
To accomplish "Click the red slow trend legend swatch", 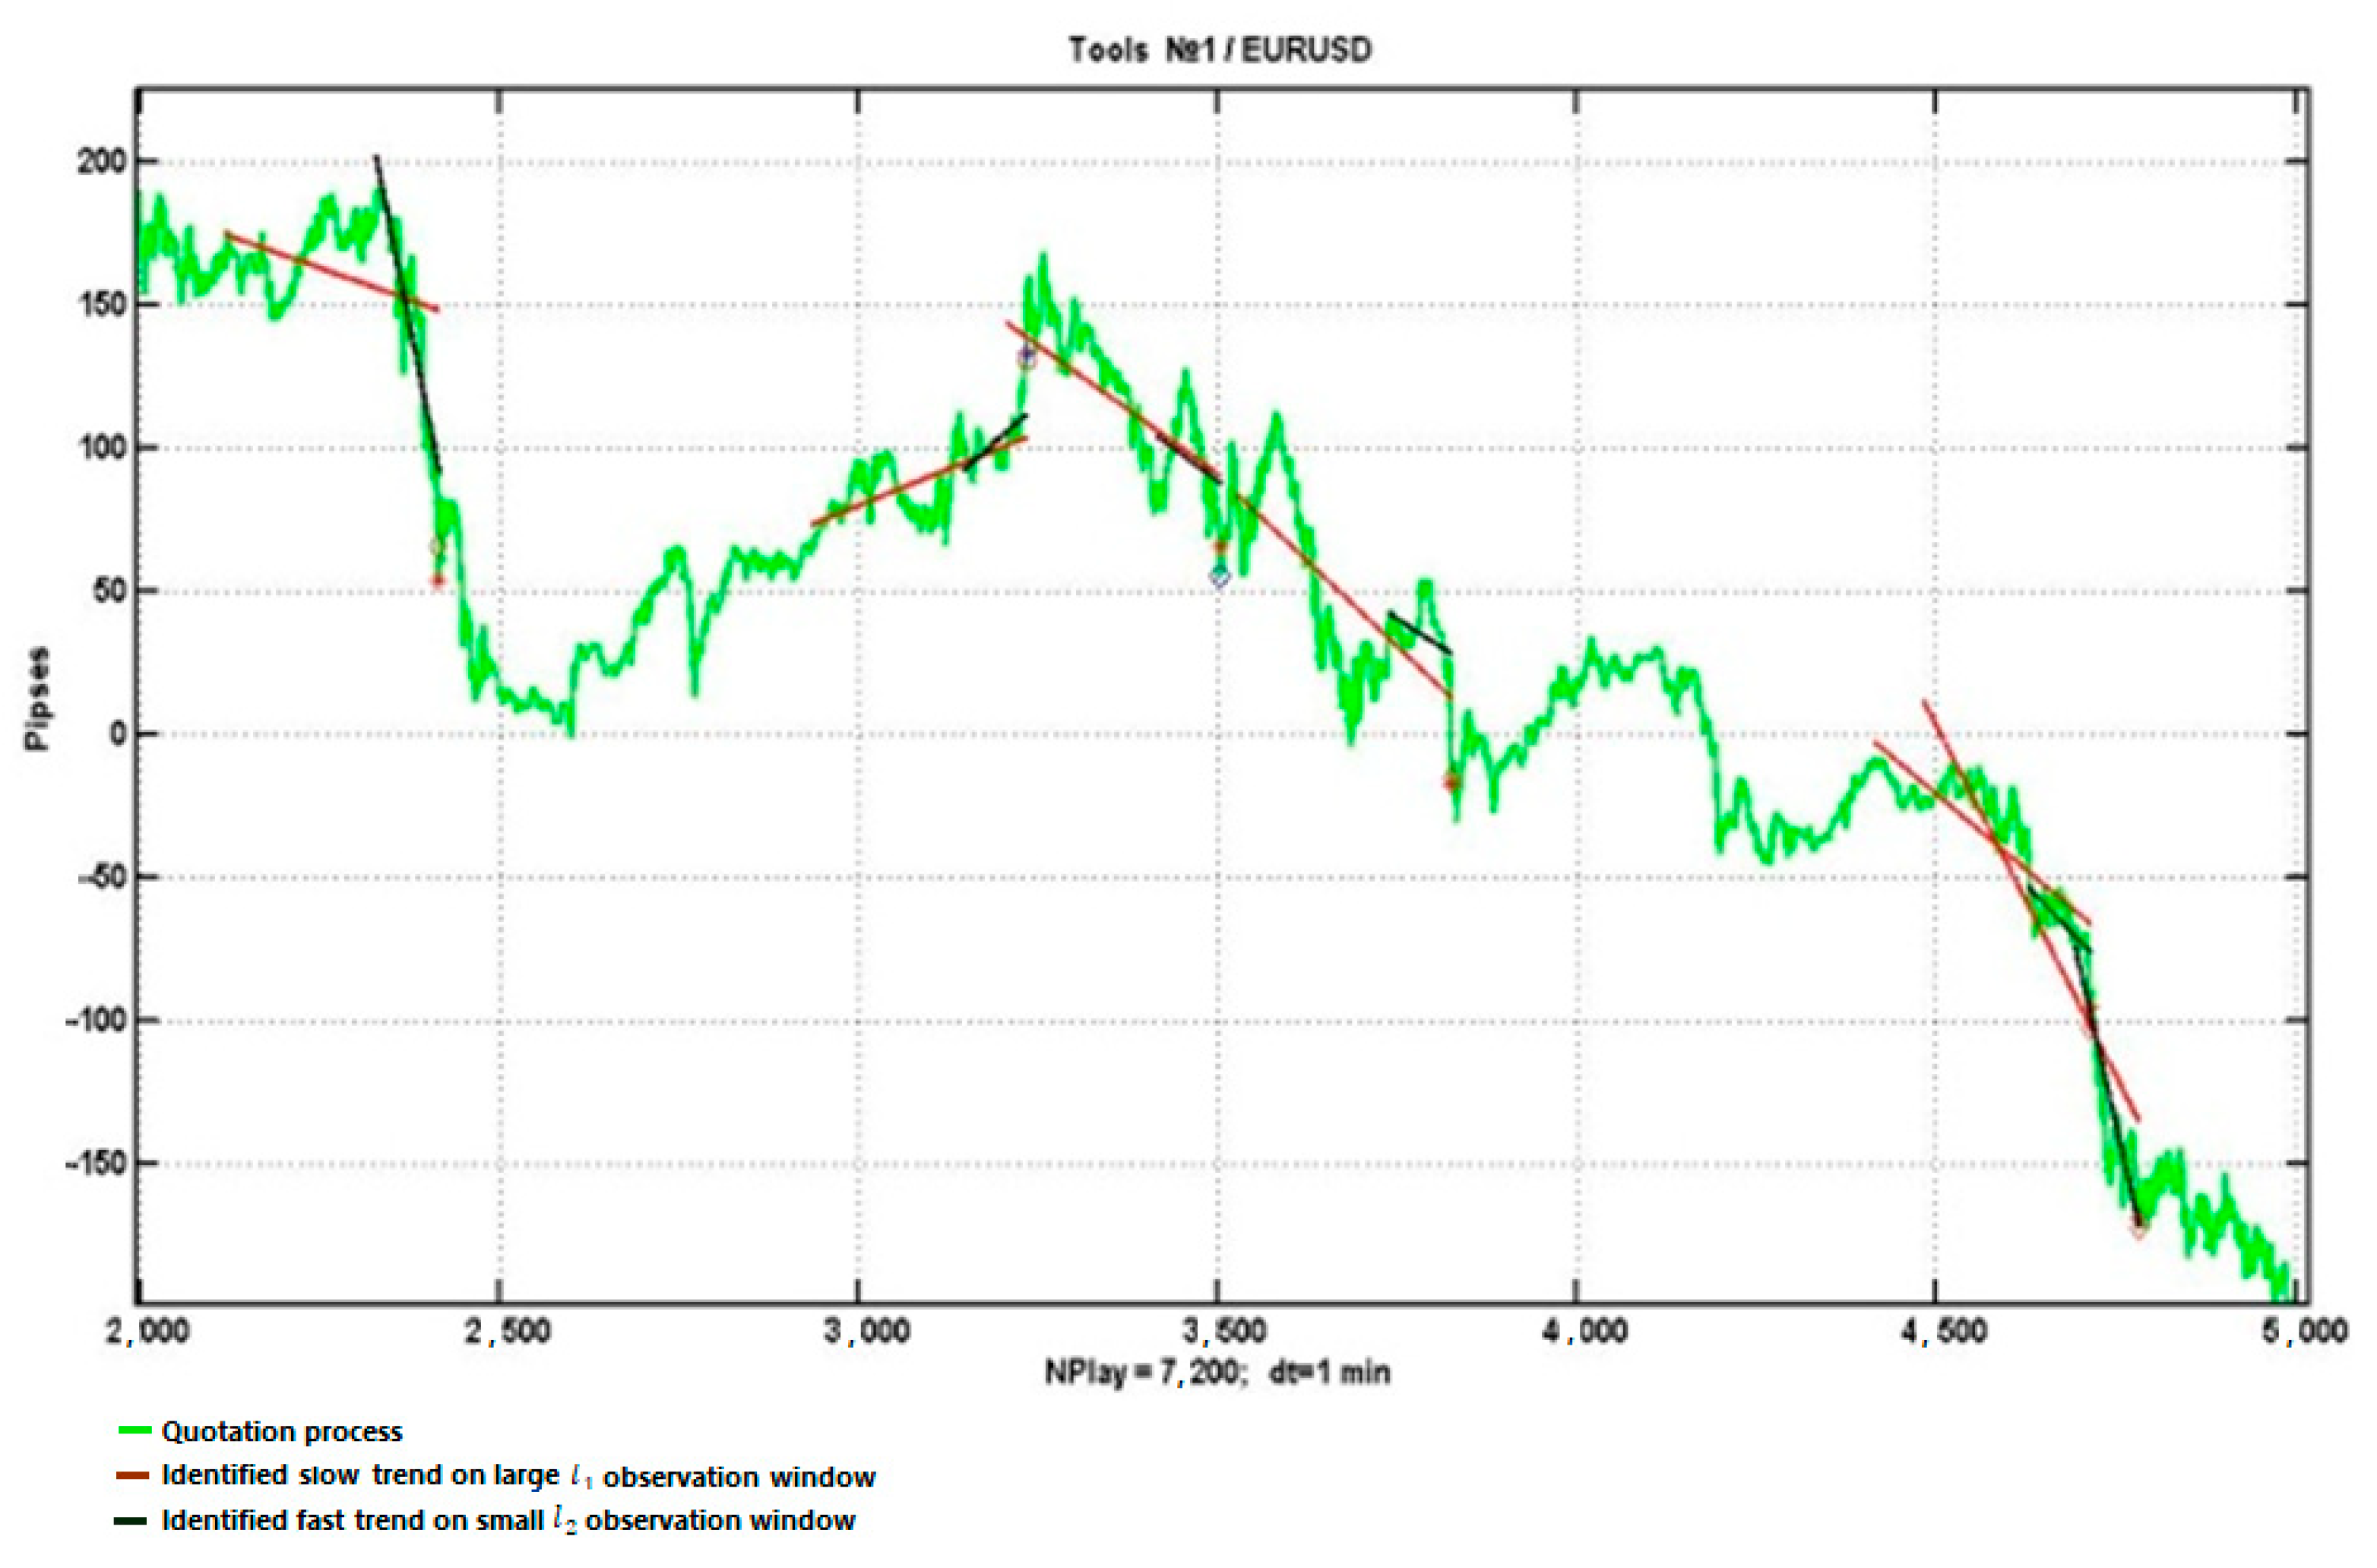I will pyautogui.click(x=134, y=1476).
